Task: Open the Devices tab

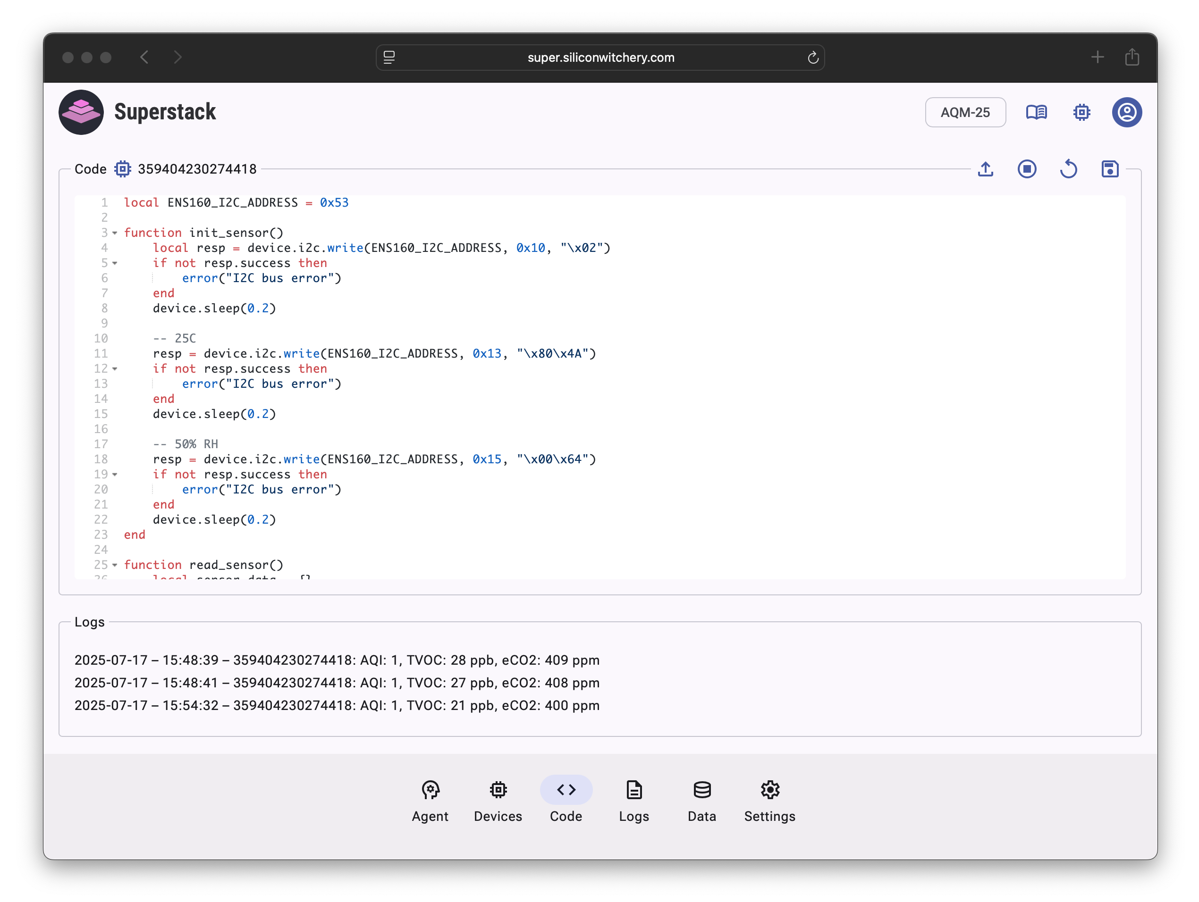Action: (x=498, y=802)
